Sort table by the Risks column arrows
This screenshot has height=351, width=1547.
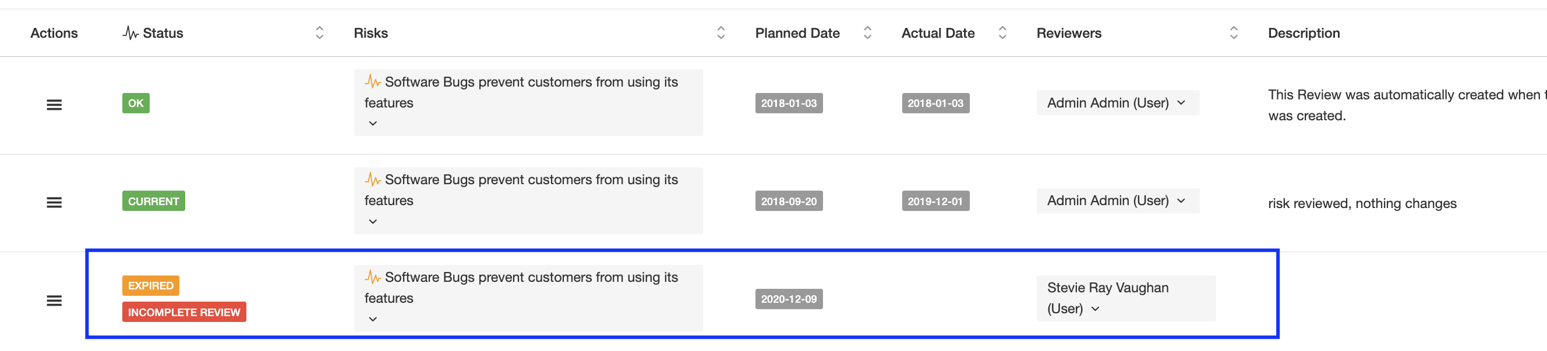tap(720, 33)
